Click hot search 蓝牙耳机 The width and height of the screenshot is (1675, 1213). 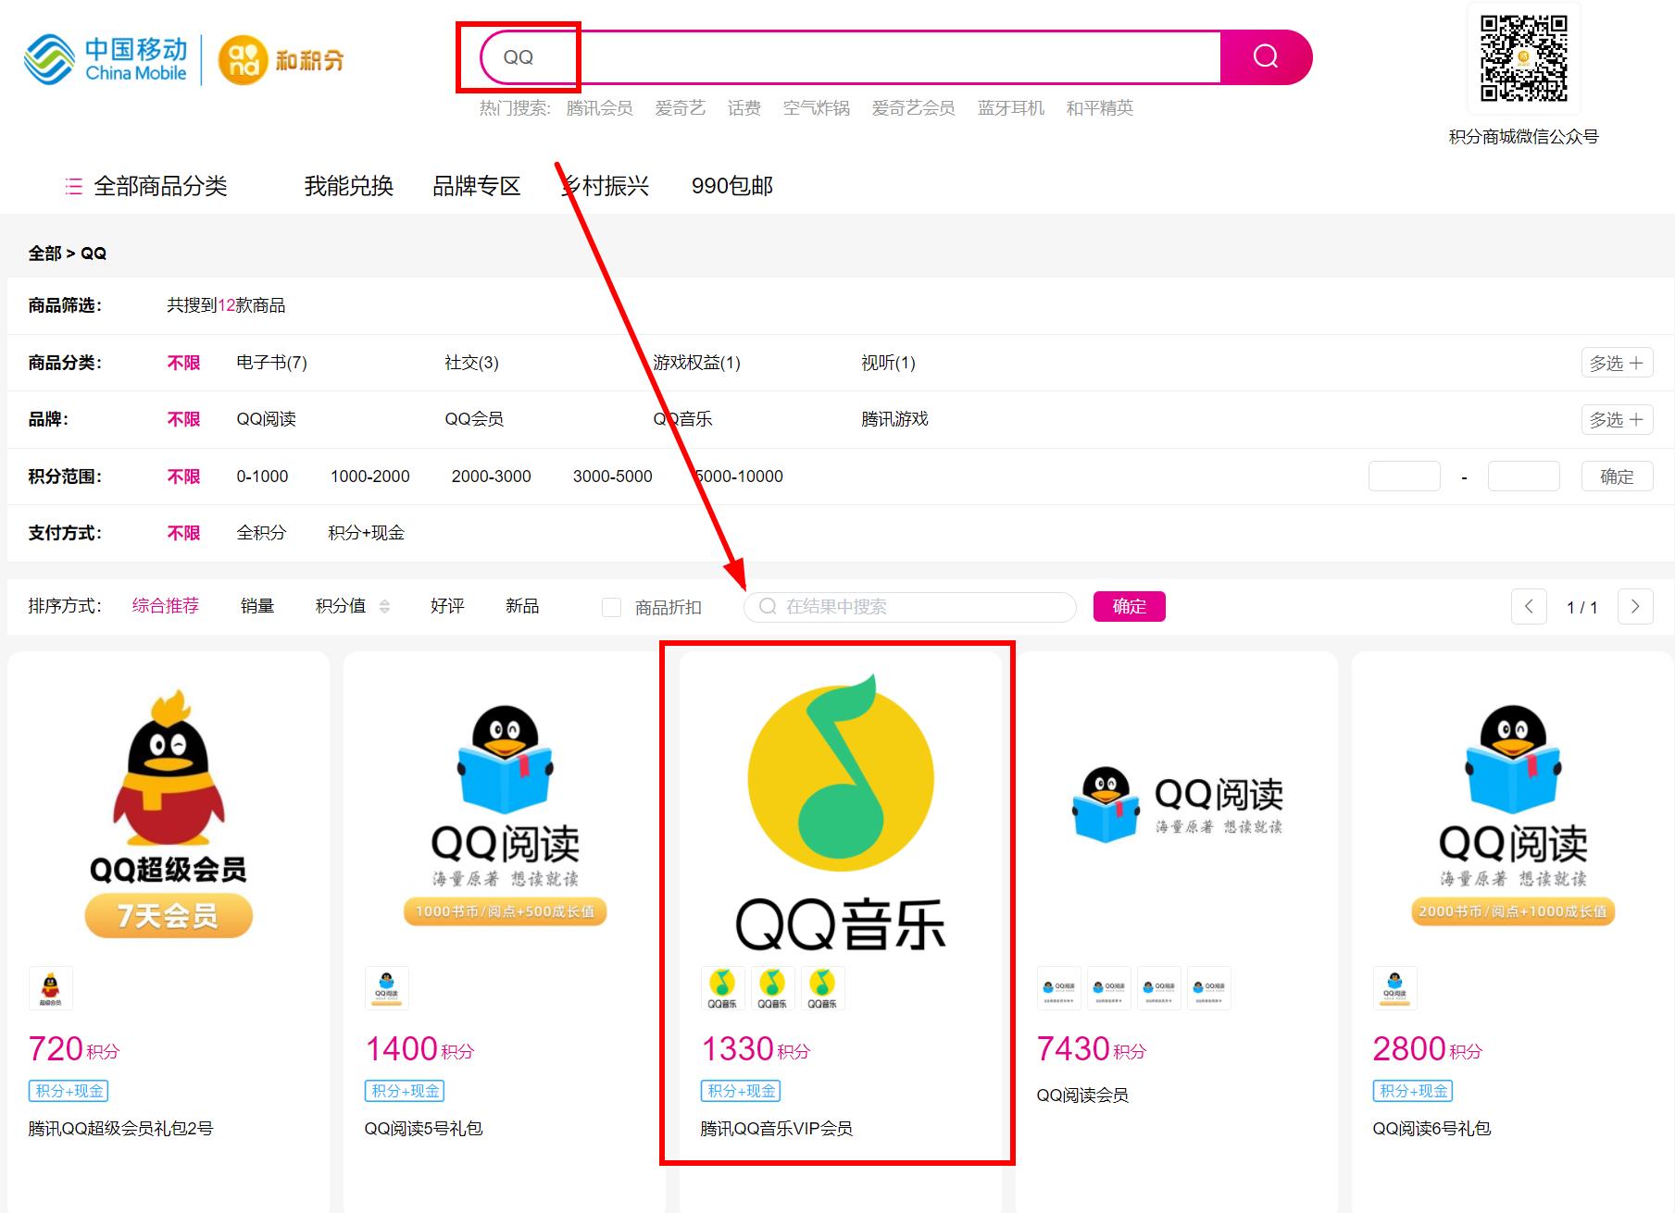click(1011, 108)
